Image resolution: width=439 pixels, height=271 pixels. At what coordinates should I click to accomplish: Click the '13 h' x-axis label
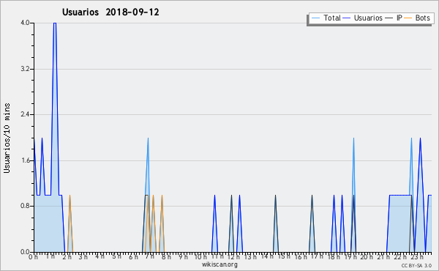click(250, 257)
